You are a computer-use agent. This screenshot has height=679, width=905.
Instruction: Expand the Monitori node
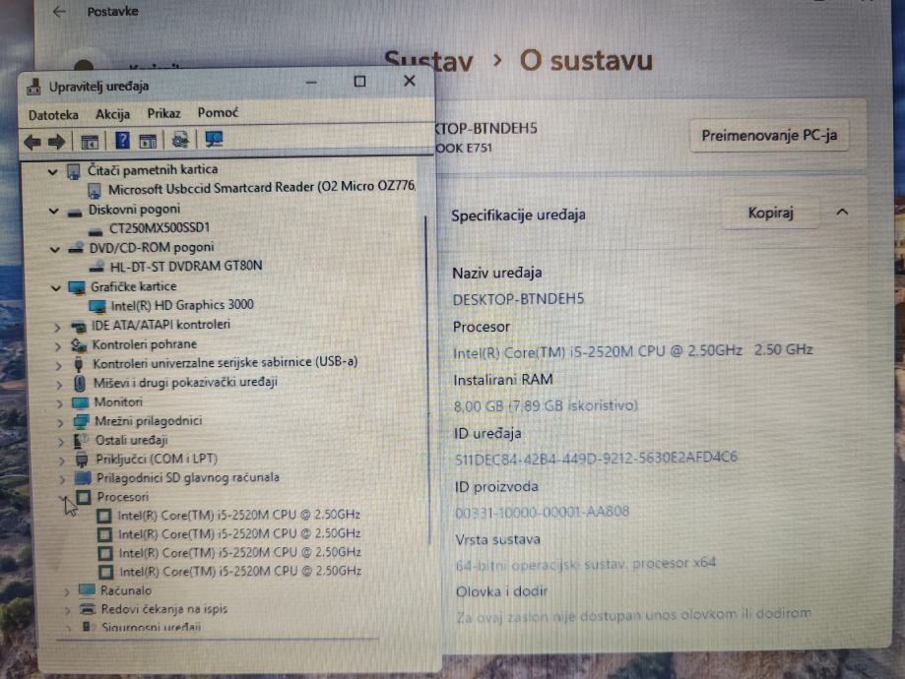click(59, 403)
